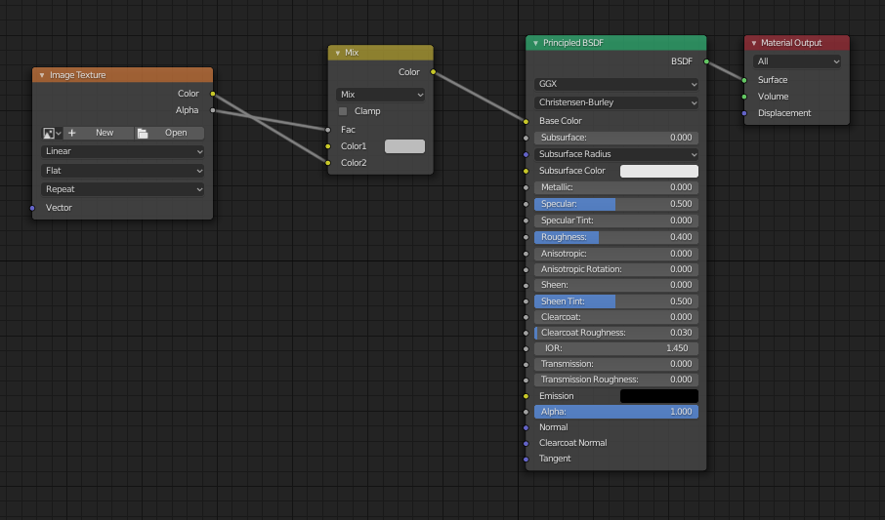The height and width of the screenshot is (520, 885).
Task: Click the Color1 swatch in Mix node
Action: click(404, 146)
